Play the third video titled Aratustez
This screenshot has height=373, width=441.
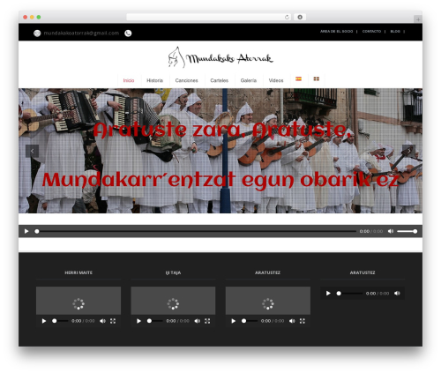click(x=234, y=321)
